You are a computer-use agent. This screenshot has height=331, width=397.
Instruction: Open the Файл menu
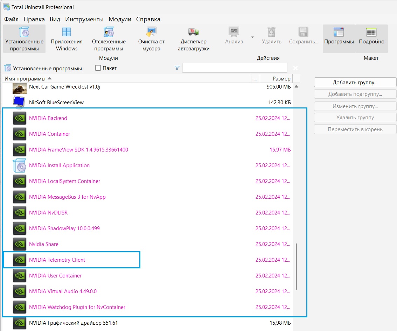coord(12,19)
